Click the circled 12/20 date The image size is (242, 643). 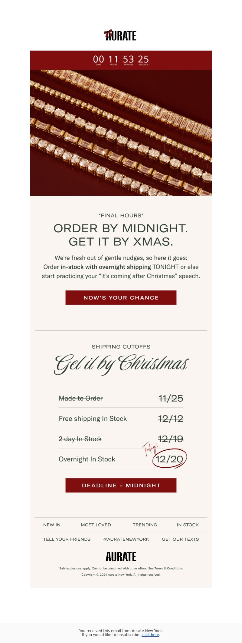pyautogui.click(x=169, y=459)
